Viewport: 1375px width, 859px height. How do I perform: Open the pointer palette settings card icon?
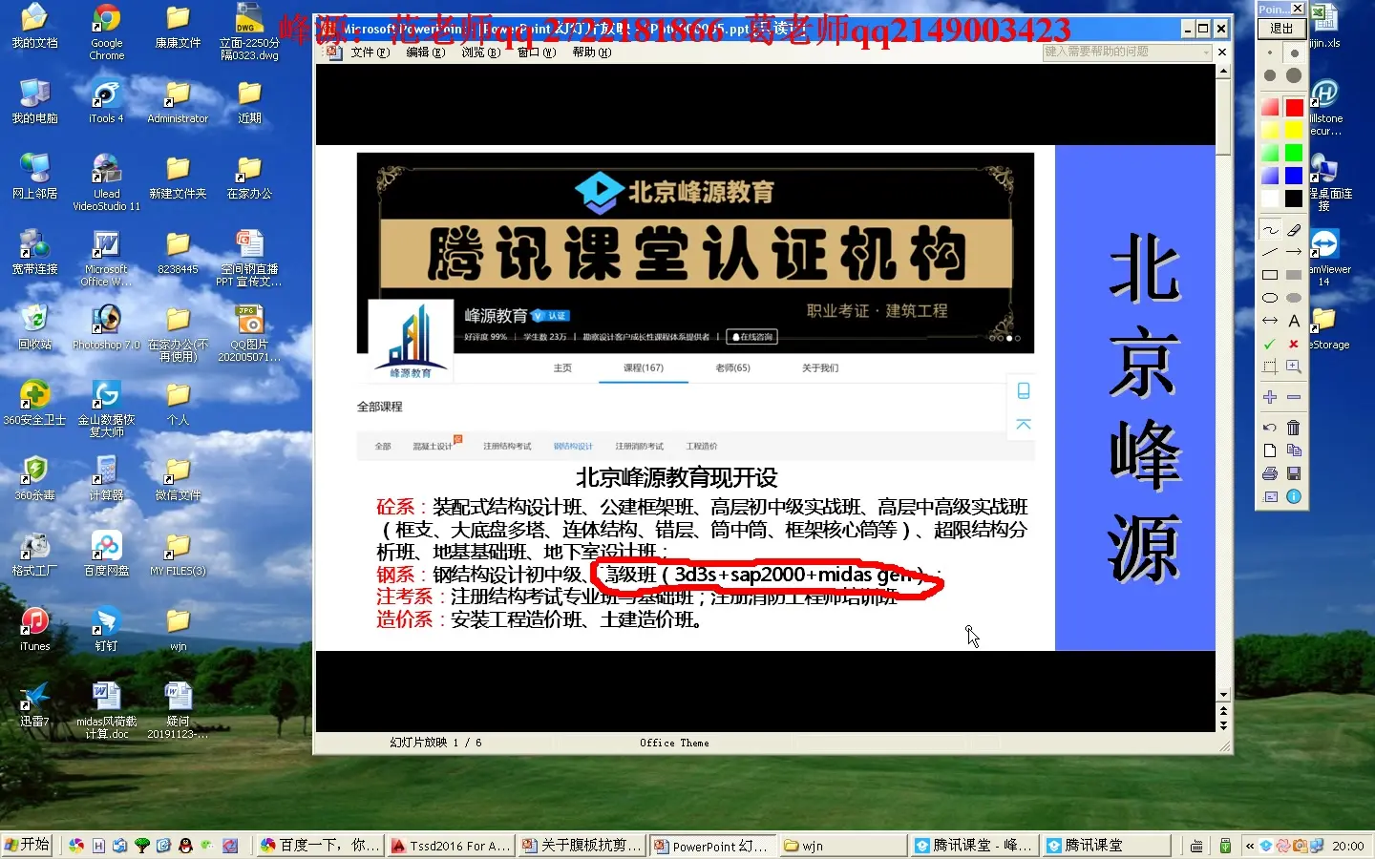pos(1270,496)
